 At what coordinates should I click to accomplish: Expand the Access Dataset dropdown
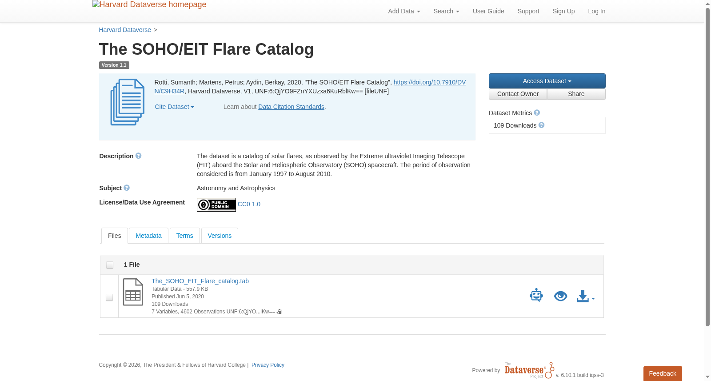tap(547, 81)
